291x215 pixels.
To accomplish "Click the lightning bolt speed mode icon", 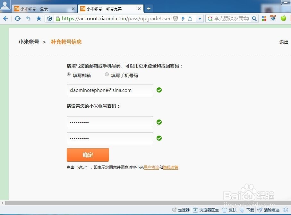I will point(183,18).
